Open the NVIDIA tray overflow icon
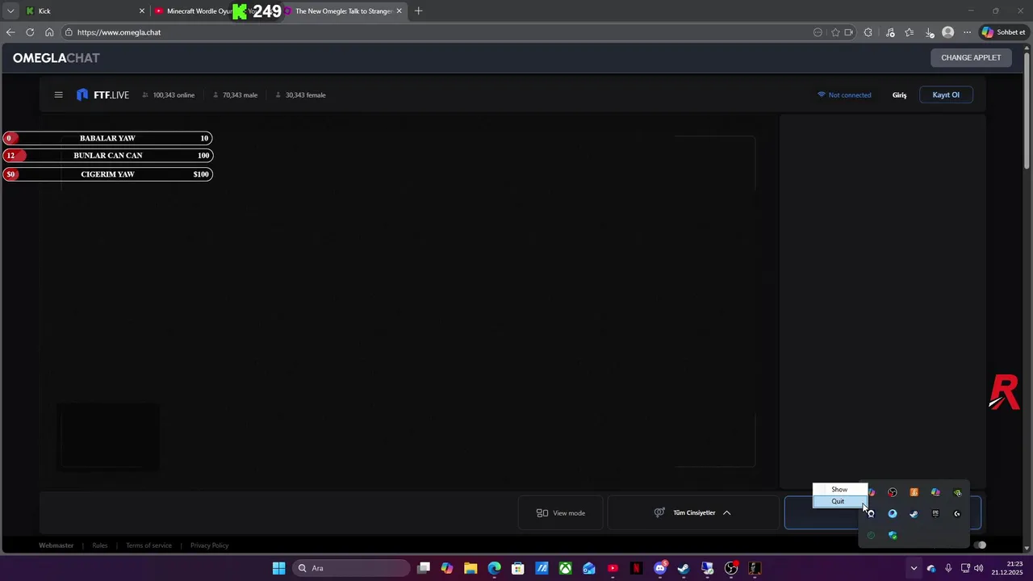 point(957,492)
